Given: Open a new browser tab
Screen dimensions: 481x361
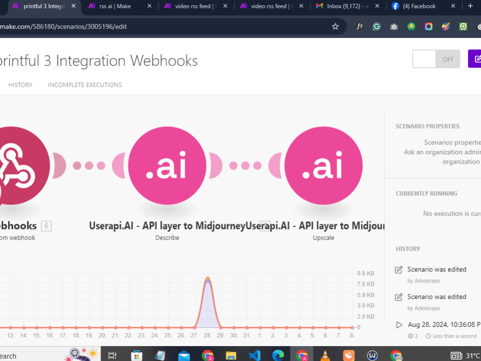Looking at the screenshot, I should pyautogui.click(x=470, y=6).
